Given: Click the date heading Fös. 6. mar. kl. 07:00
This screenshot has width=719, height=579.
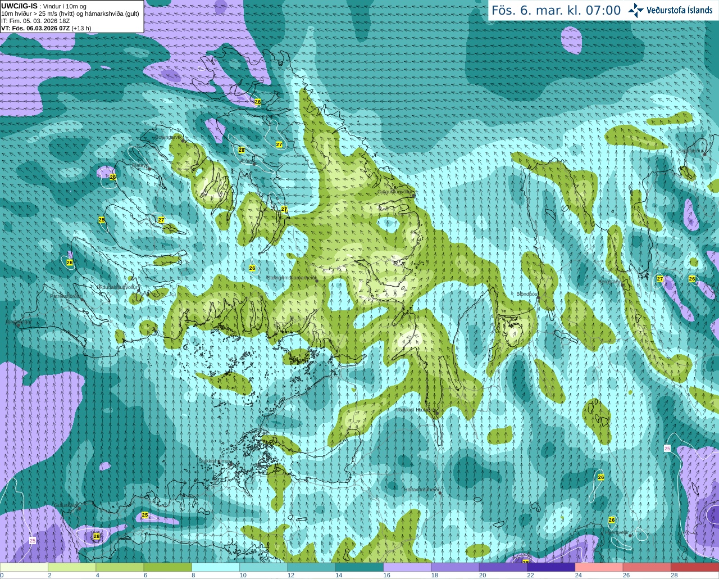Looking at the screenshot, I should point(556,10).
